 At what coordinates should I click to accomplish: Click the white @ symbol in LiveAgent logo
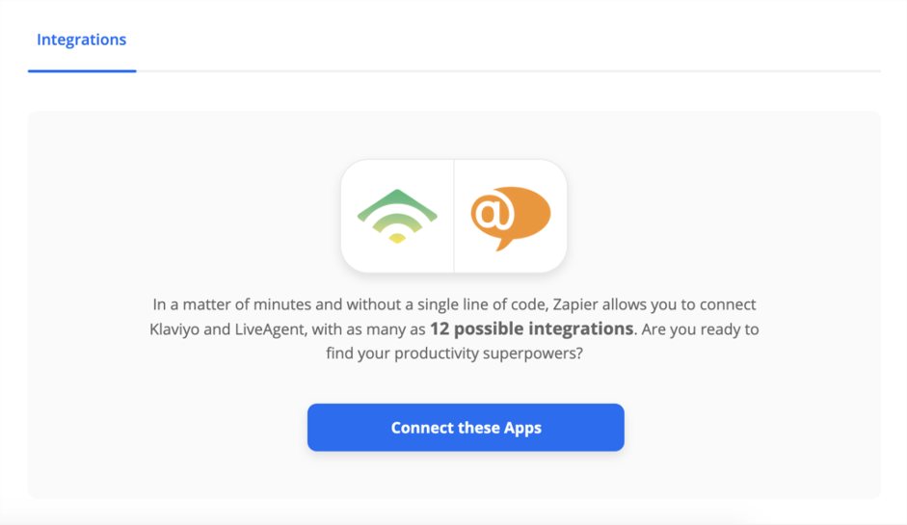(492, 213)
